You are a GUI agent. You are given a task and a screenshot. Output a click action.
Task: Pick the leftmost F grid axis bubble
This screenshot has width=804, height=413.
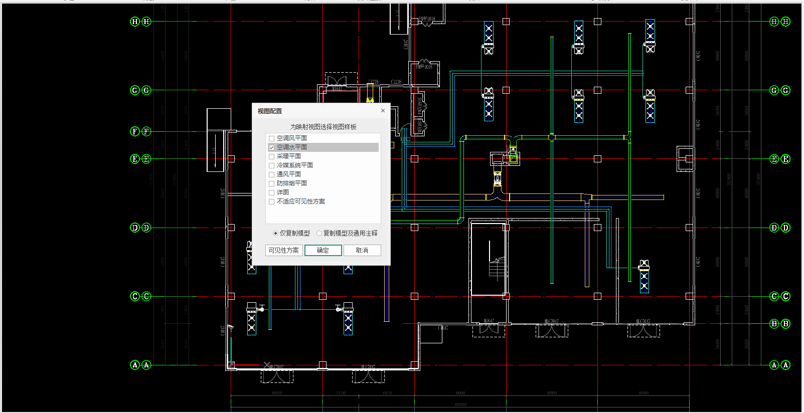coord(134,131)
